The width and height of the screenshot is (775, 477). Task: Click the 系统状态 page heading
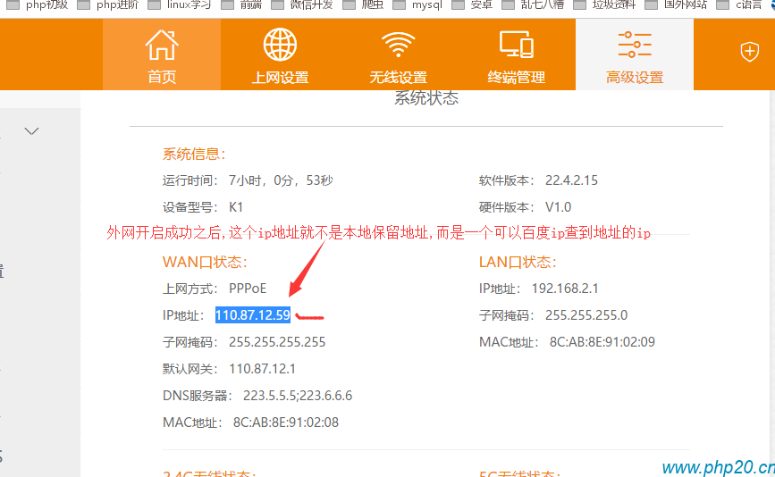click(x=426, y=97)
